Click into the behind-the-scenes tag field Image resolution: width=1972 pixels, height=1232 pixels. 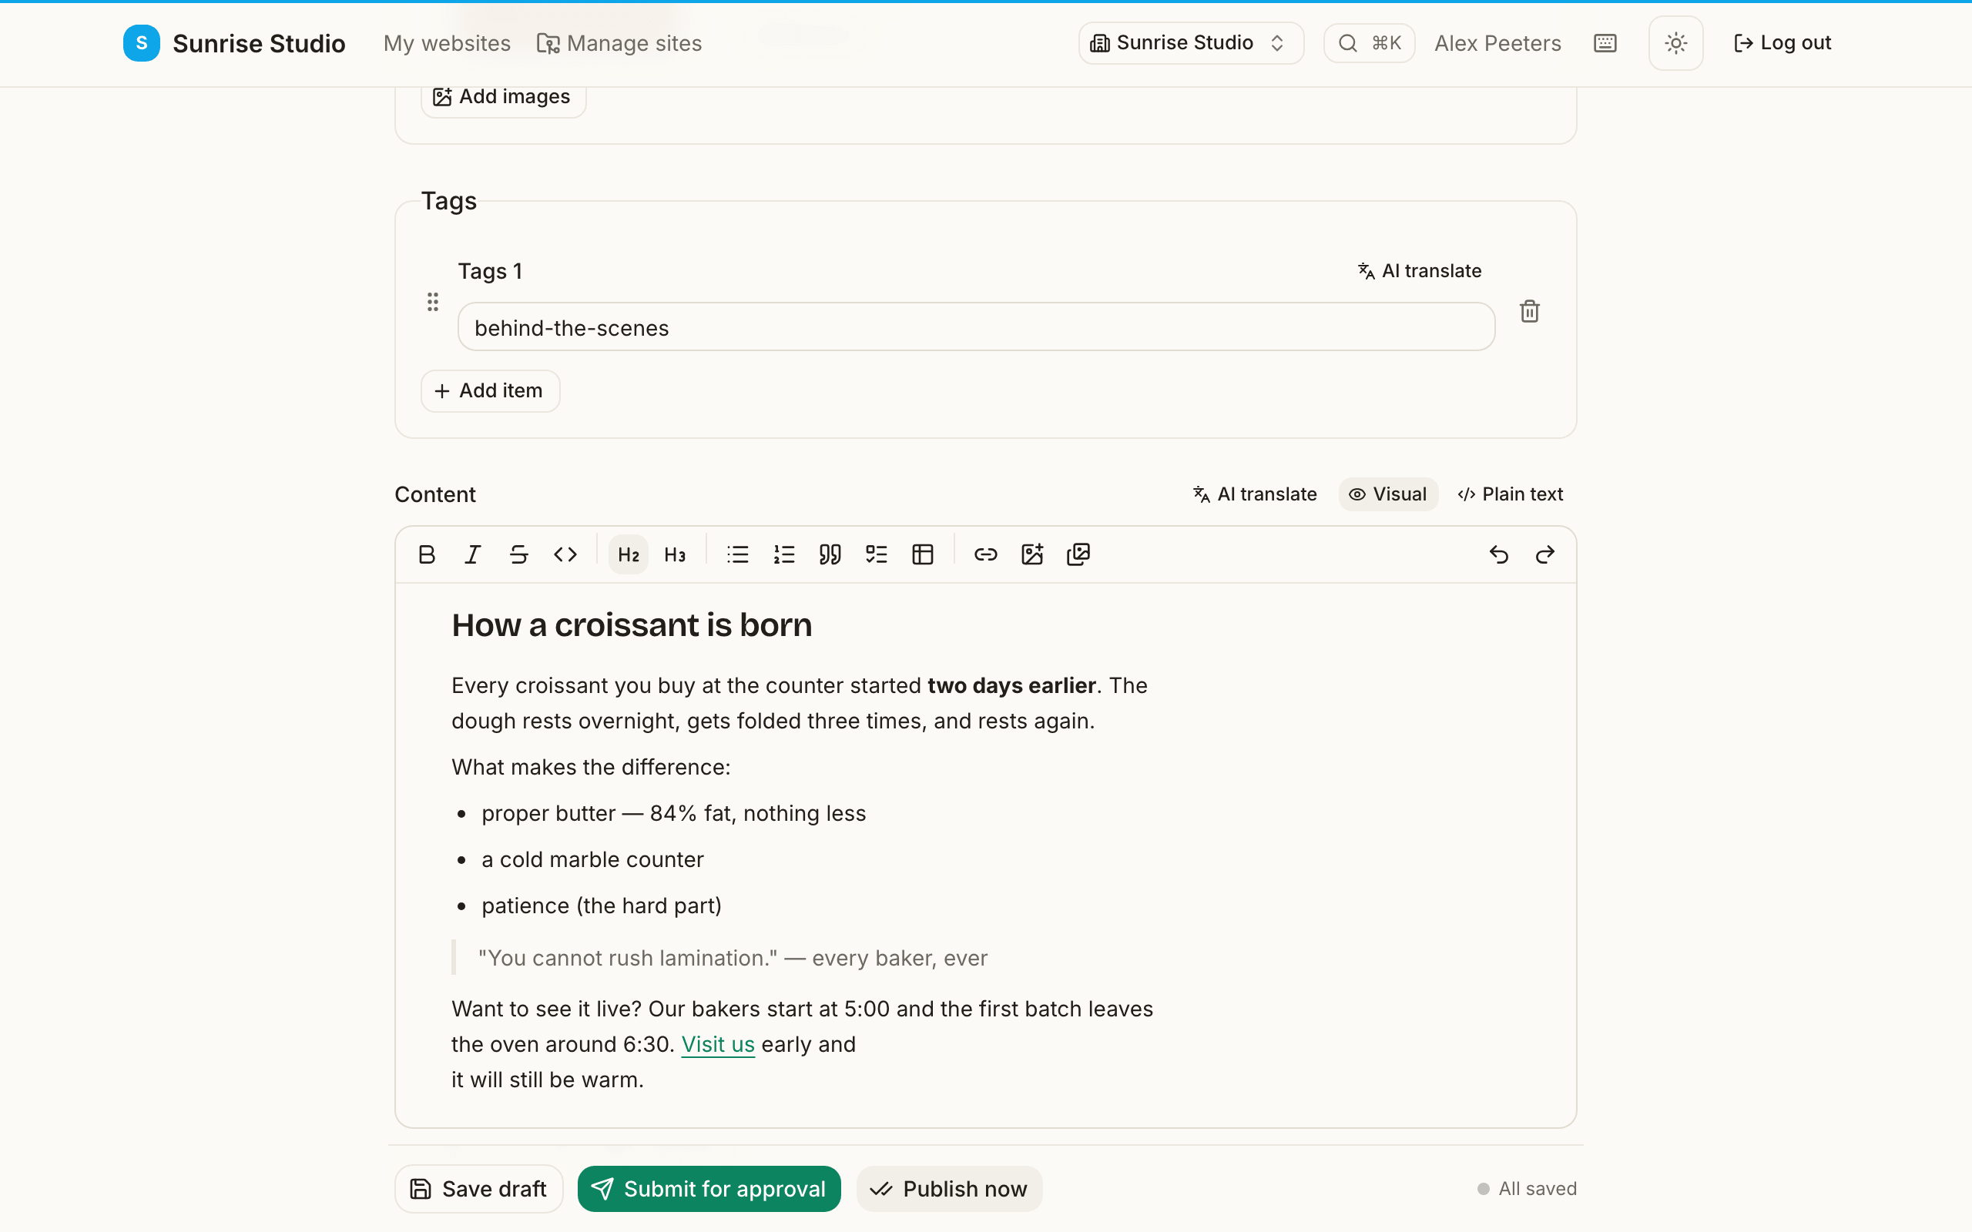975,327
